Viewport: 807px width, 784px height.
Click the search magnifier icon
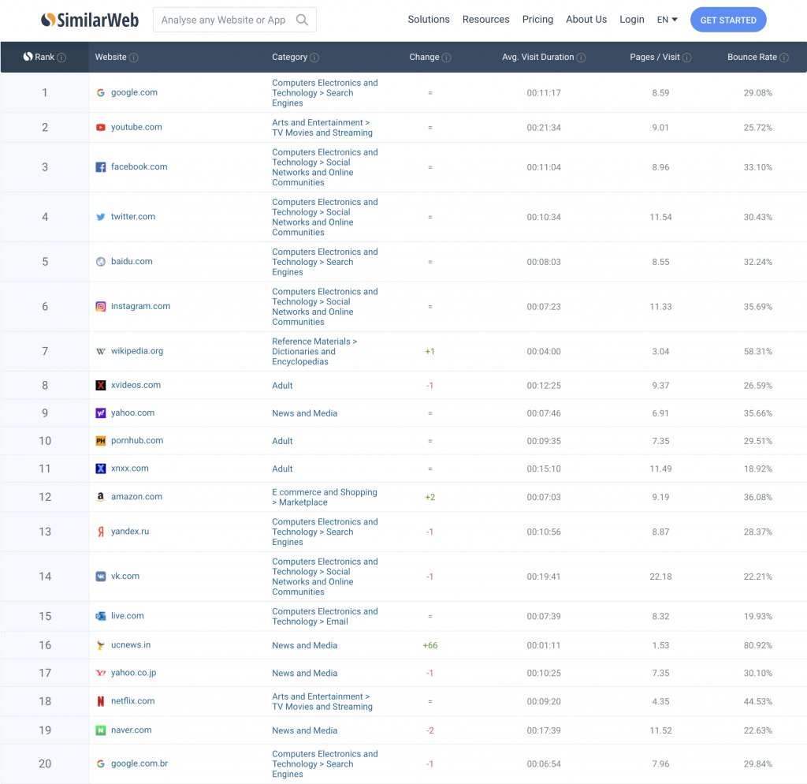(302, 20)
